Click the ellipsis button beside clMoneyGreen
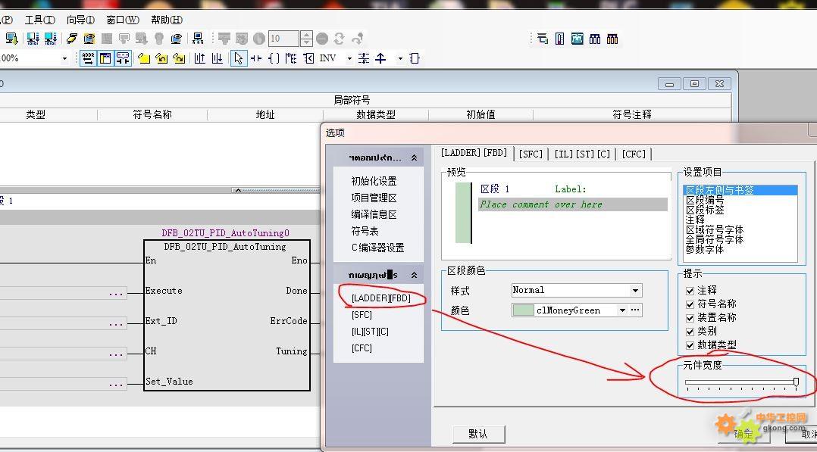Image resolution: width=817 pixels, height=452 pixels. point(636,310)
